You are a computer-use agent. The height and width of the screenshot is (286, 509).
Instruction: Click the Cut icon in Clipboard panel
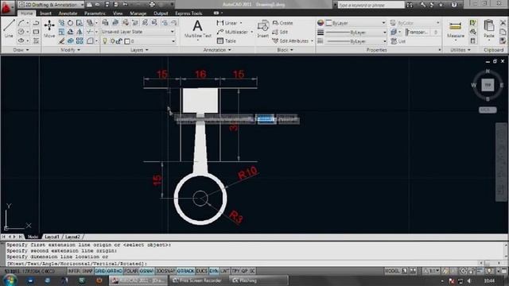pyautogui.click(x=503, y=23)
